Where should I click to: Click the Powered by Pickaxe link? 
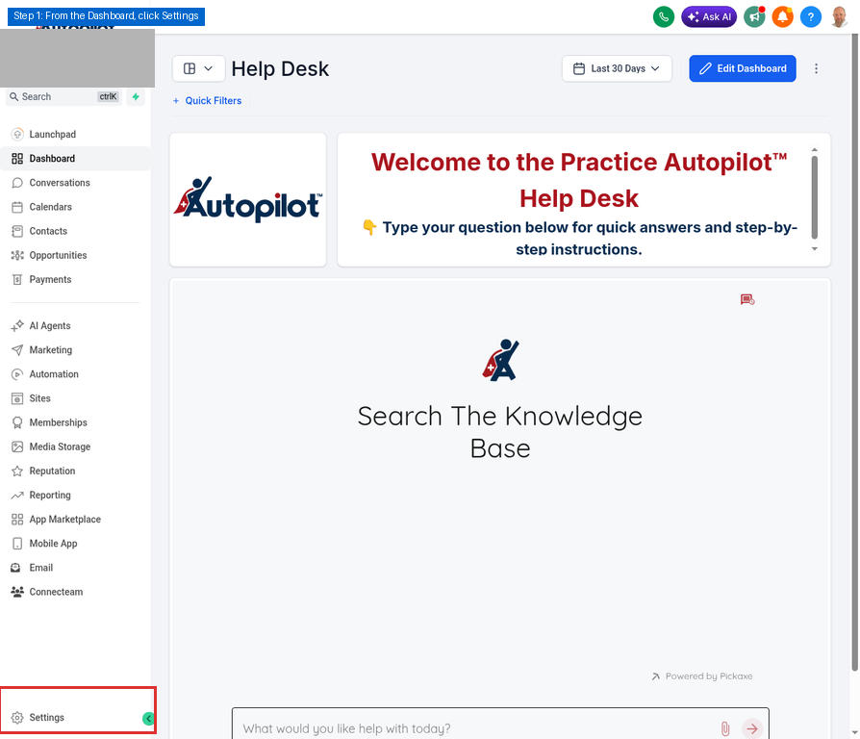pyautogui.click(x=702, y=675)
